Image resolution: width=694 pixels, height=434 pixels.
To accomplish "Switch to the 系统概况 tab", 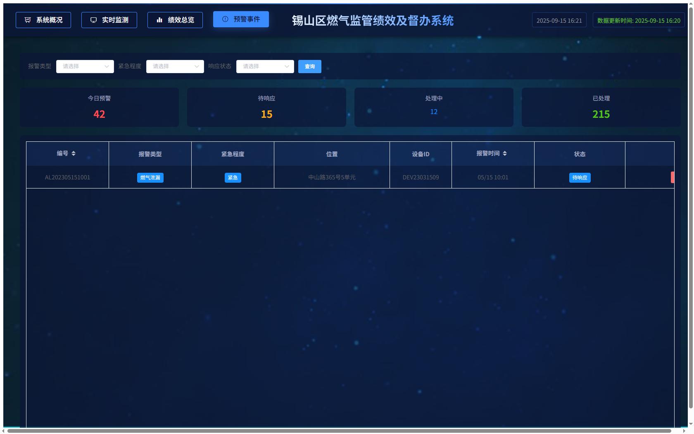I will [43, 20].
